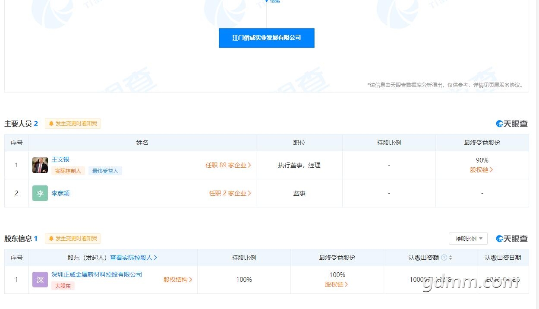Click the 李 avatar icon
Image resolution: width=539 pixels, height=309 pixels.
coord(40,193)
